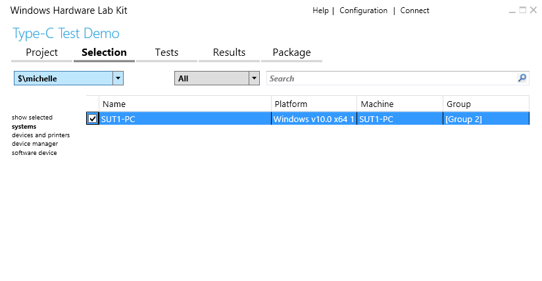The image size is (542, 281).
Task: Switch to the Project tab
Action: [42, 53]
